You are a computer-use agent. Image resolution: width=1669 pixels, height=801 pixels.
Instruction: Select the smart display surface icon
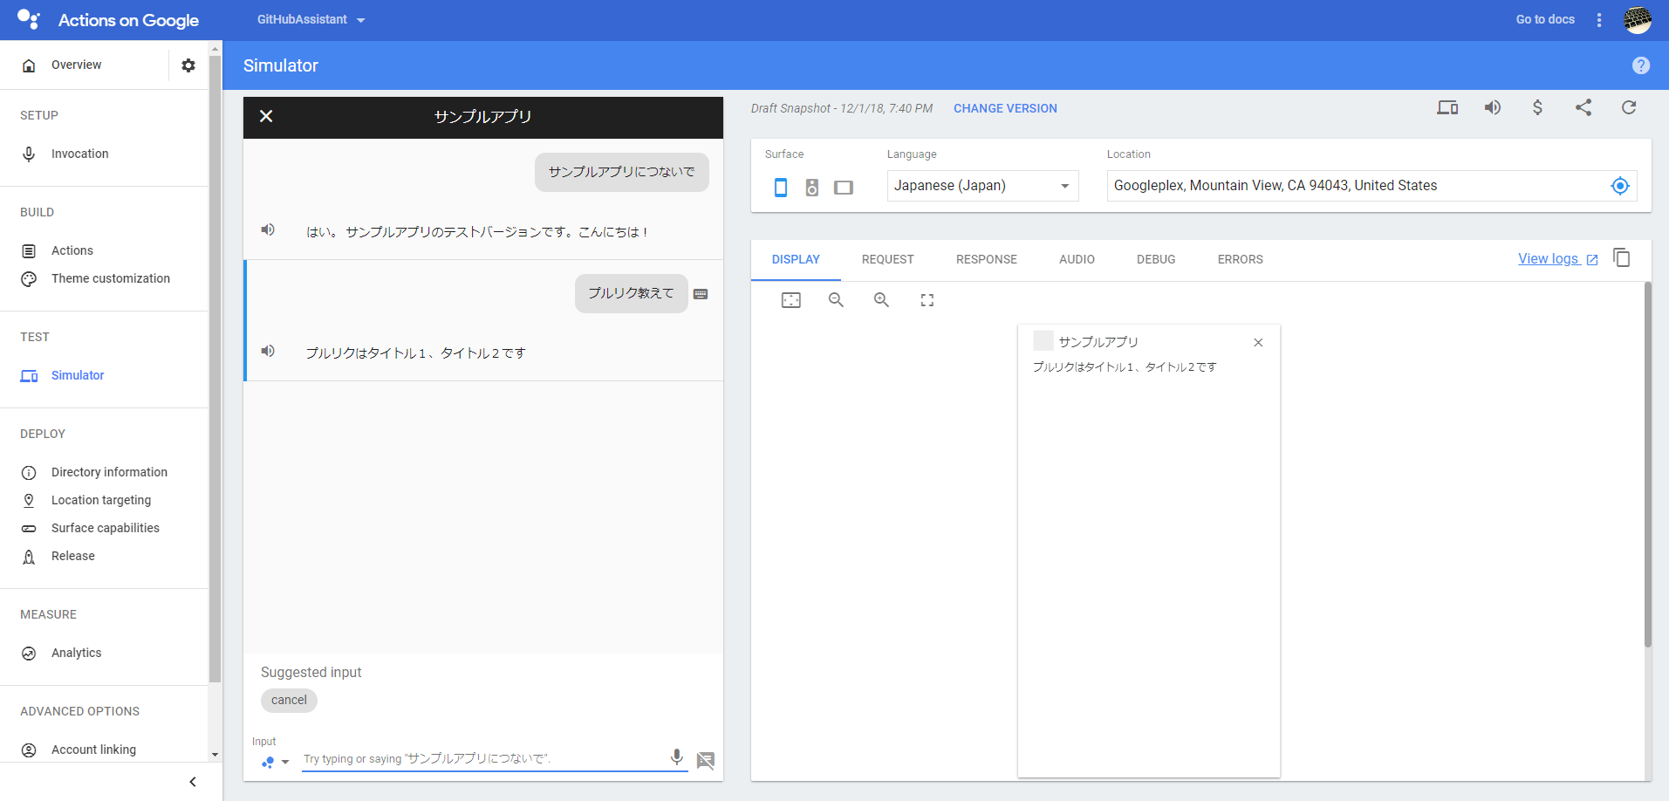click(x=844, y=187)
